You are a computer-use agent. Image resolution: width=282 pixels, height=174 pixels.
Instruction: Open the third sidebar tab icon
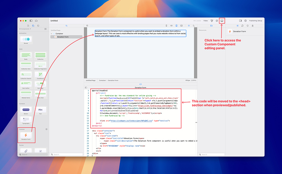point(38,25)
